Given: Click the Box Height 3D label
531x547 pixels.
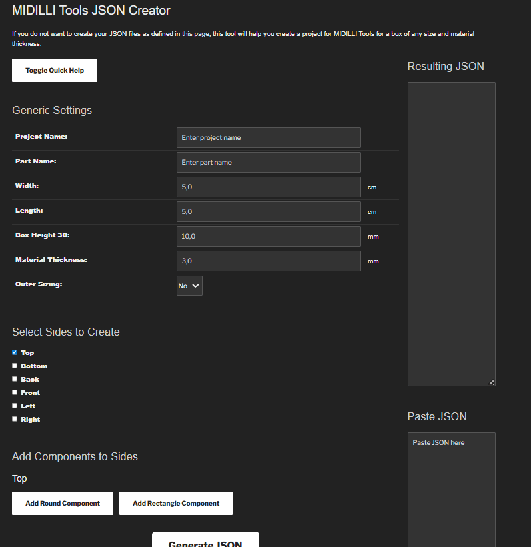Looking at the screenshot, I should point(43,235).
